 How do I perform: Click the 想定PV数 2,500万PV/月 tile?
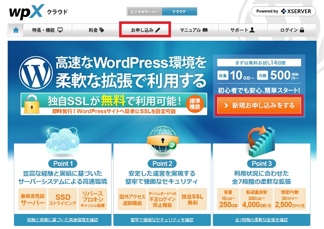290,199
